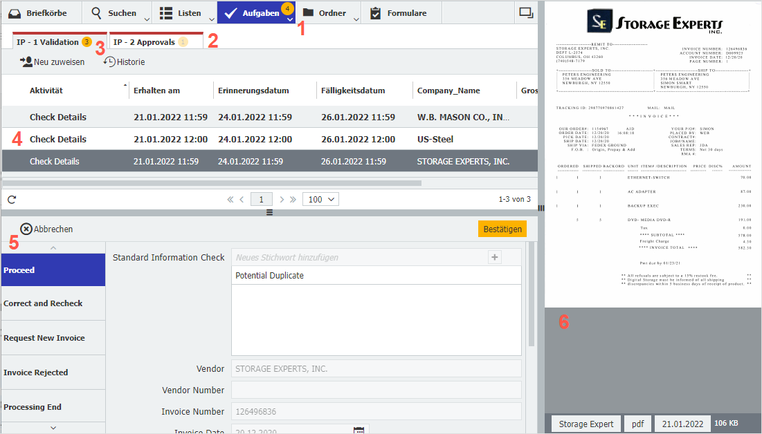Switch to the IP - 1 Validation tab
This screenshot has height=434, width=762.
pyautogui.click(x=48, y=41)
